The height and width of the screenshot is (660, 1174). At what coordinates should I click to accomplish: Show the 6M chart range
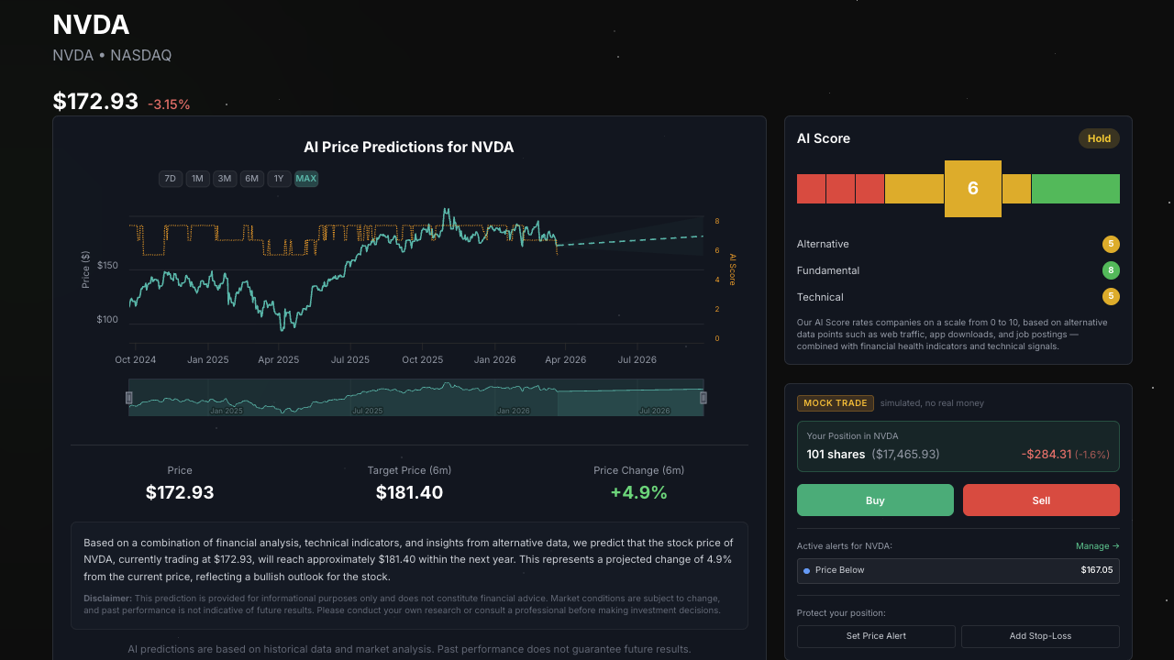pyautogui.click(x=251, y=179)
